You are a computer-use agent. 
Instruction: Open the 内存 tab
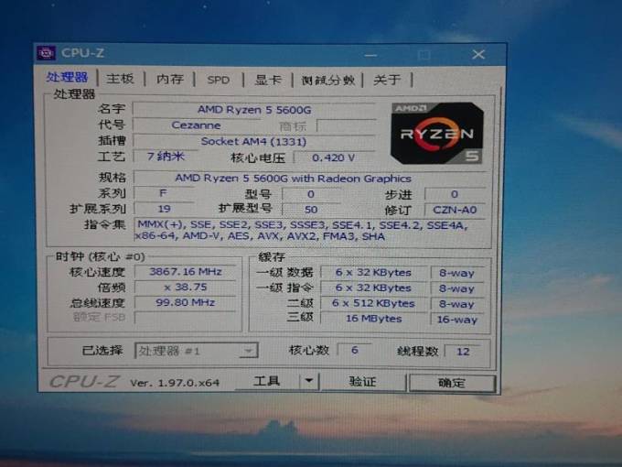pos(170,79)
